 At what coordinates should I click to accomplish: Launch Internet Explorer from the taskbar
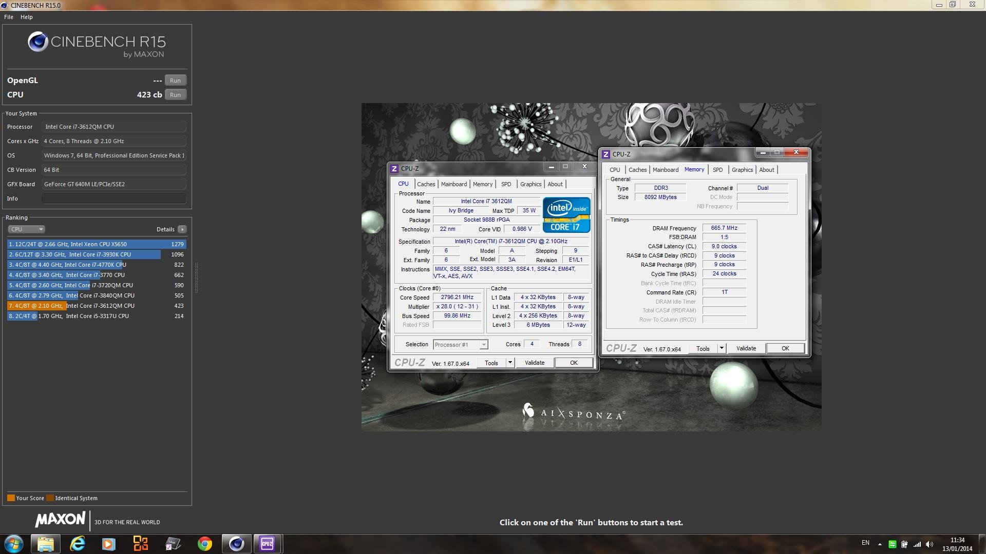(x=77, y=544)
